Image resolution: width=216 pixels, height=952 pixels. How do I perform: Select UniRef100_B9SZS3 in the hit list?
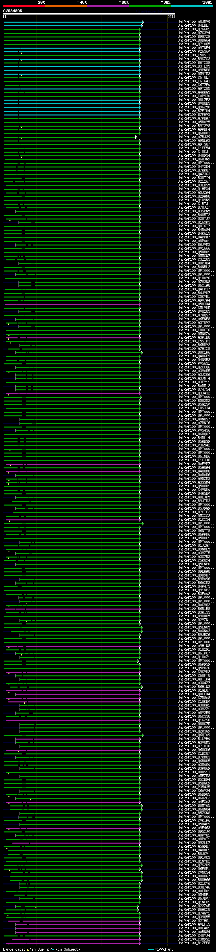pyautogui.click(x=194, y=59)
